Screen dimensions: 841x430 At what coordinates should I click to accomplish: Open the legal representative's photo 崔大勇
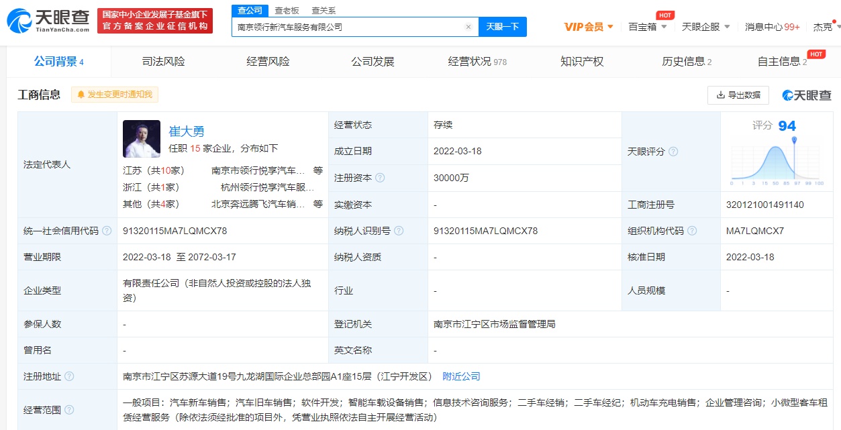click(142, 139)
